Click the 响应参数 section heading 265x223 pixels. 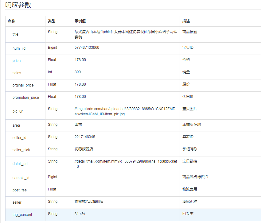[x=18, y=5]
